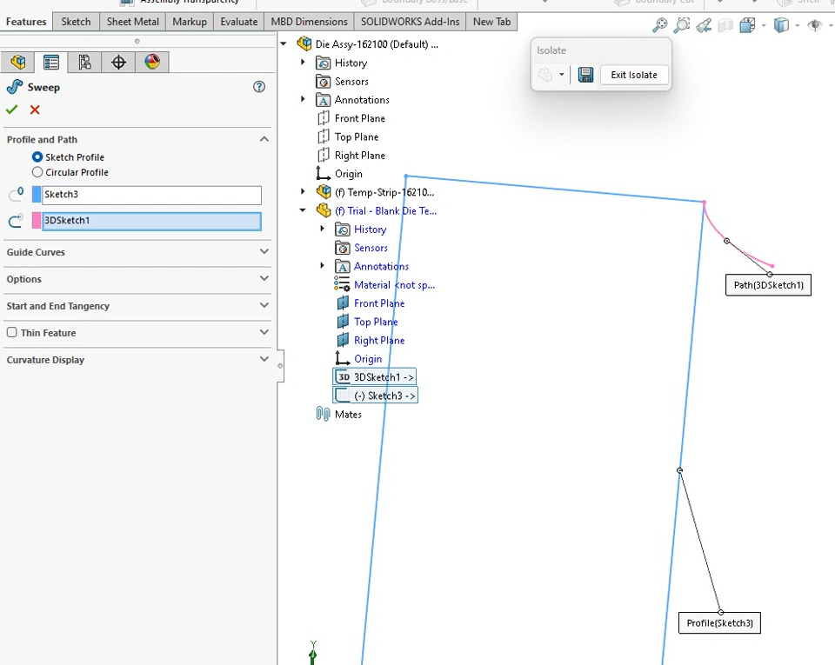This screenshot has height=665, width=835.
Task: Open the ConfigurationManager tab icon
Action: coord(84,63)
